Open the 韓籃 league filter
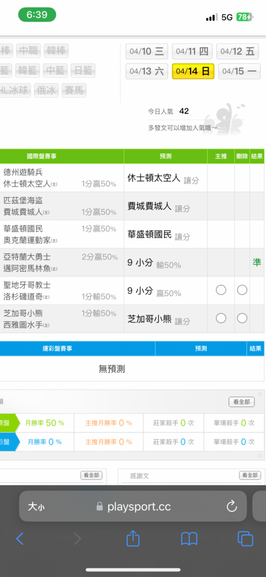This screenshot has width=266, height=577. point(27,70)
